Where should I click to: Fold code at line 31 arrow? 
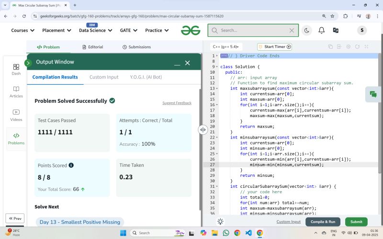(x=217, y=186)
